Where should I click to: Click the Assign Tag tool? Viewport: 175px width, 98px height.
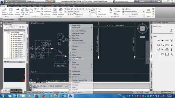coord(22,11)
